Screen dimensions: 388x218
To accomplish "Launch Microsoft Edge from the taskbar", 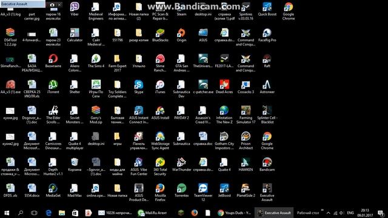I will pos(48,213).
